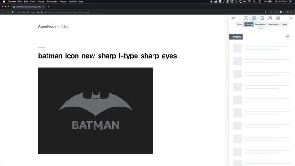Open the macOS Notification Center icon
The width and height of the screenshot is (295, 166).
pos(290,1)
